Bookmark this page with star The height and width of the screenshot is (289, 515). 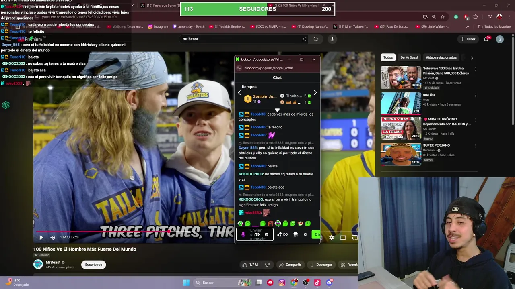click(443, 17)
